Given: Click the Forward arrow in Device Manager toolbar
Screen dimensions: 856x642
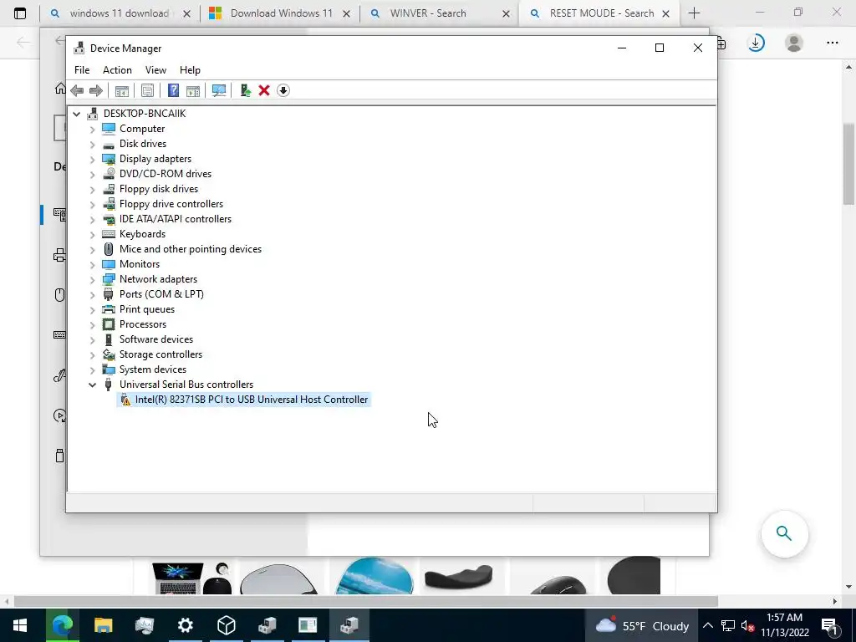Looking at the screenshot, I should 95,90.
